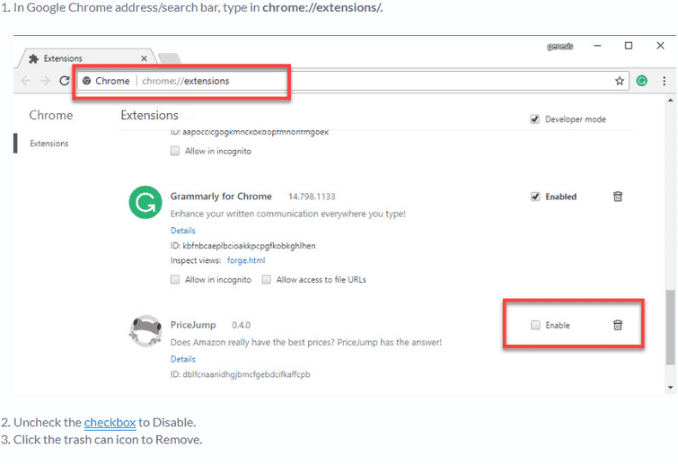This screenshot has width=678, height=464.
Task: Open the Grammarly toolbar extension icon
Action: click(642, 81)
